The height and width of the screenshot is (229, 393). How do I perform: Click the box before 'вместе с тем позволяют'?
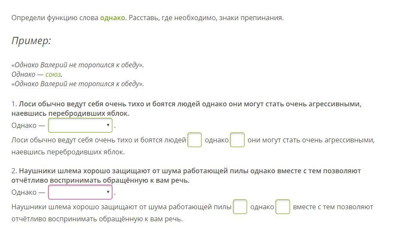pyautogui.click(x=283, y=207)
